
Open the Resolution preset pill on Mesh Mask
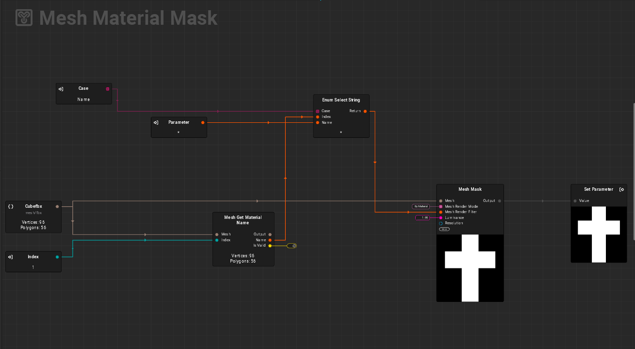click(444, 229)
